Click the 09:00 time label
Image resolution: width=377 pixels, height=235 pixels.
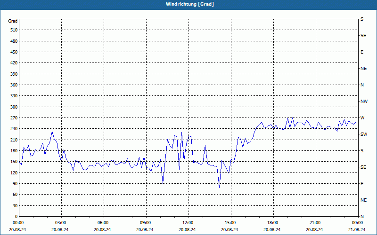tap(145, 223)
